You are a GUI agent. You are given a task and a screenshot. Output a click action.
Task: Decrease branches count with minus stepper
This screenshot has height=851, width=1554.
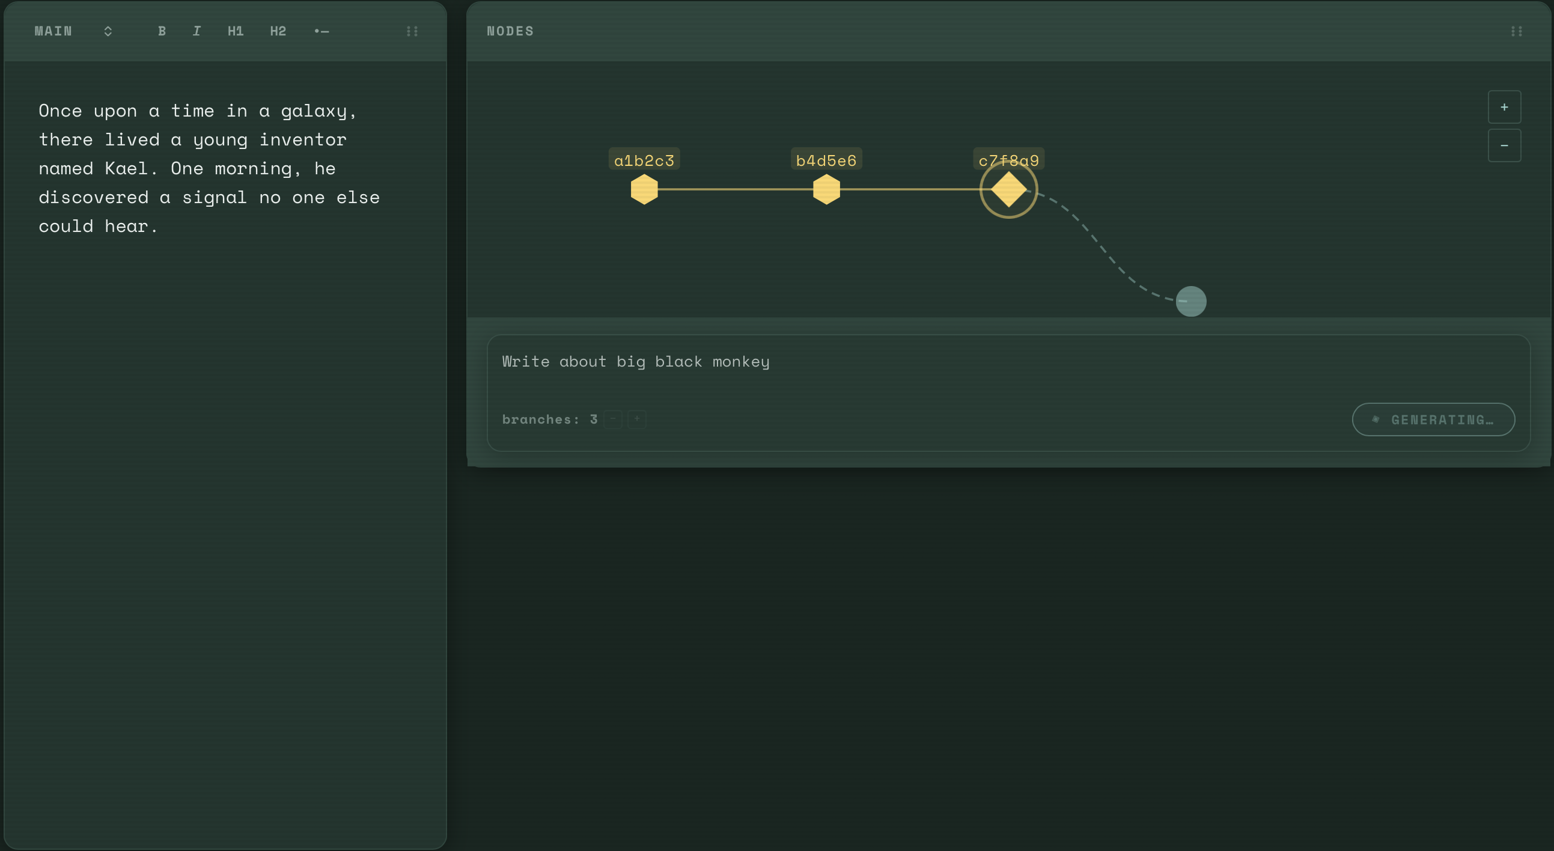point(613,418)
